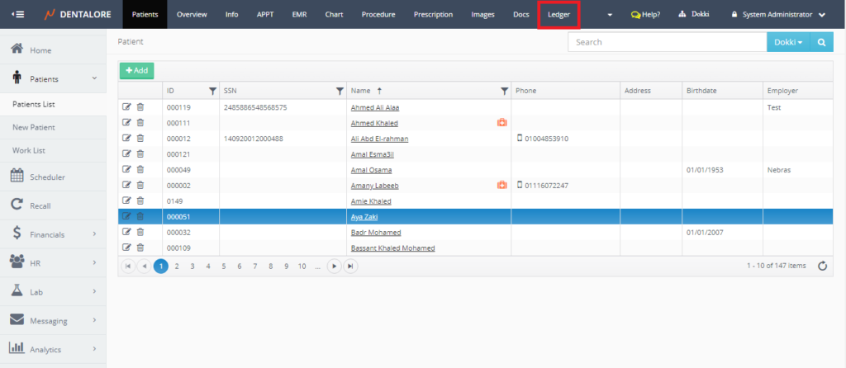Click the edit icon for Ahmed Ali Alaa

tap(126, 107)
